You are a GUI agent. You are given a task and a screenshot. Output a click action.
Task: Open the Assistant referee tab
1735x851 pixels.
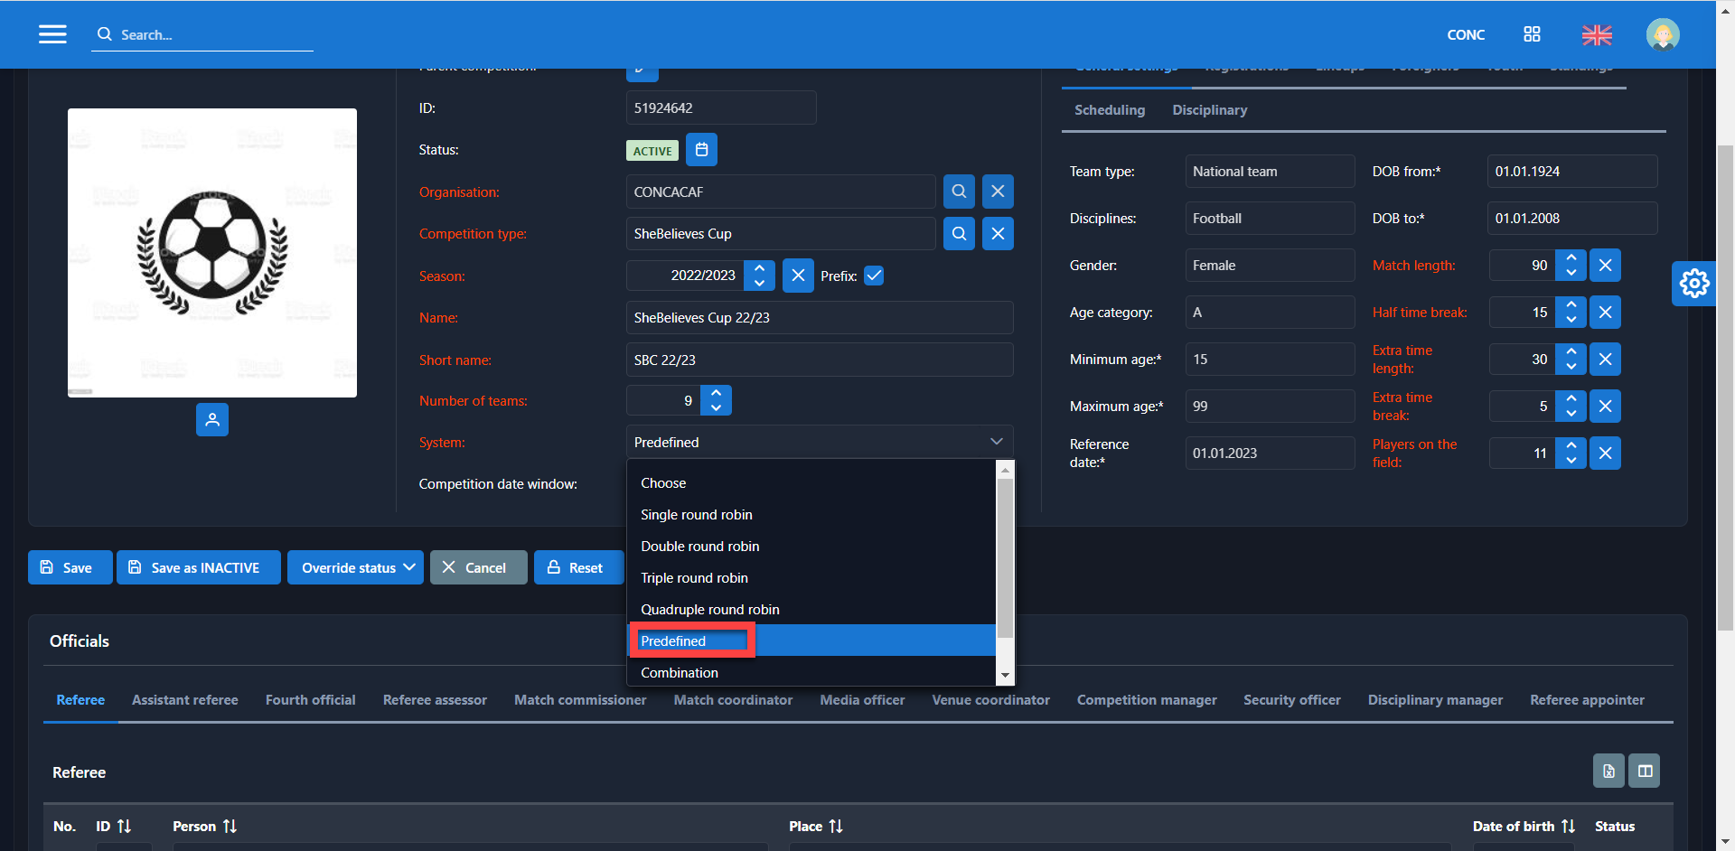point(185,700)
